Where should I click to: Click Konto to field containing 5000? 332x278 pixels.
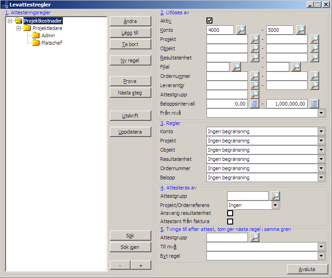click(x=280, y=30)
